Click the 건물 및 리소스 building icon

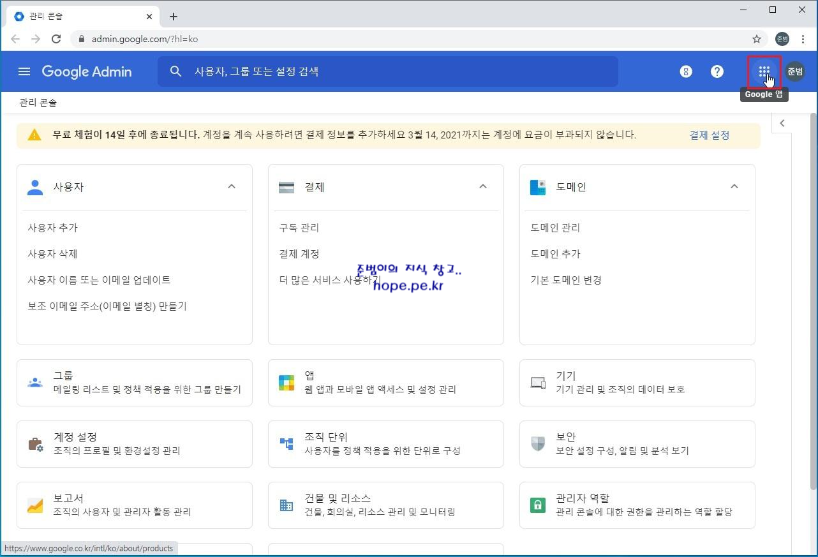[286, 505]
